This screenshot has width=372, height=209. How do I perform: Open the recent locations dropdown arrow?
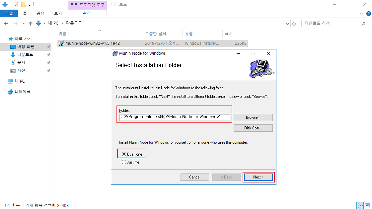[x=24, y=23]
